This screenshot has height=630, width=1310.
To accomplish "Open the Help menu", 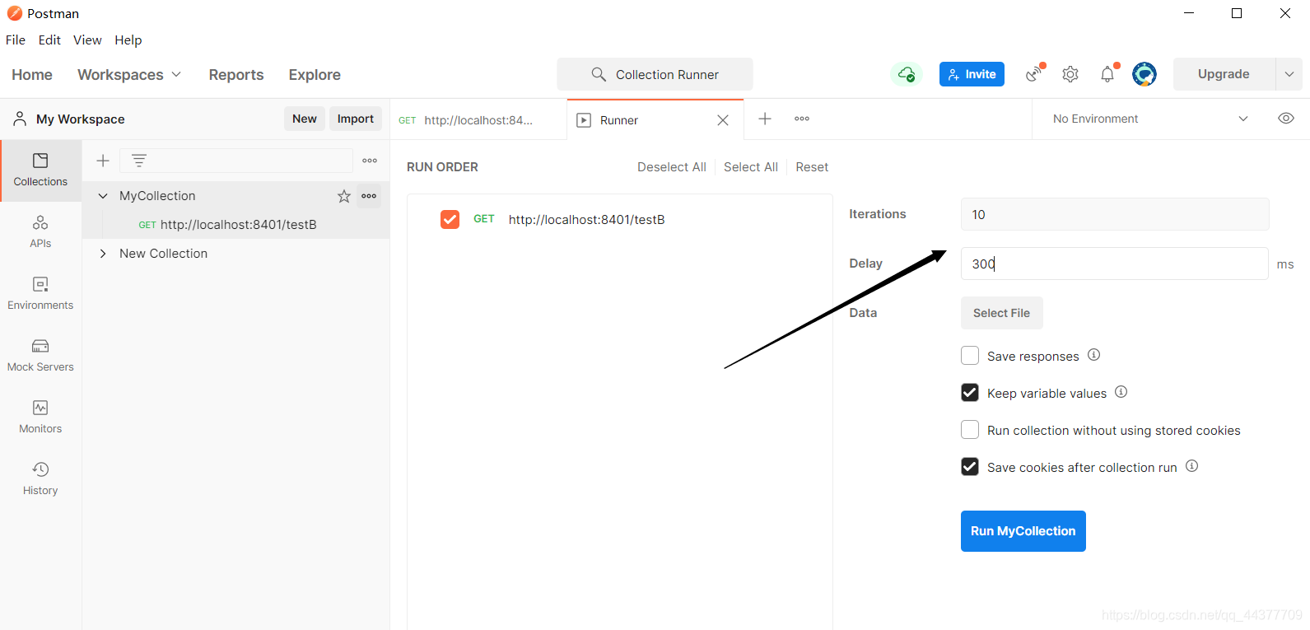I will [x=128, y=40].
